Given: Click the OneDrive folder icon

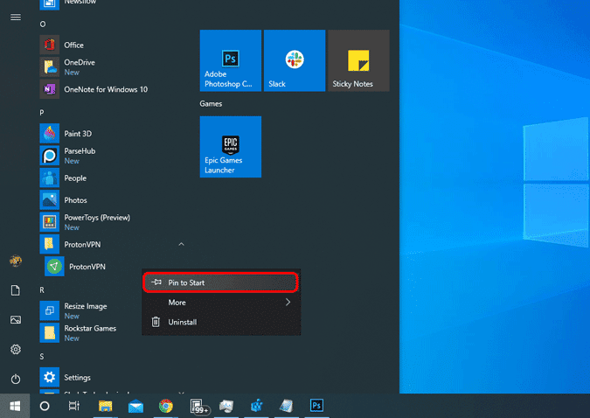Looking at the screenshot, I should (x=49, y=67).
